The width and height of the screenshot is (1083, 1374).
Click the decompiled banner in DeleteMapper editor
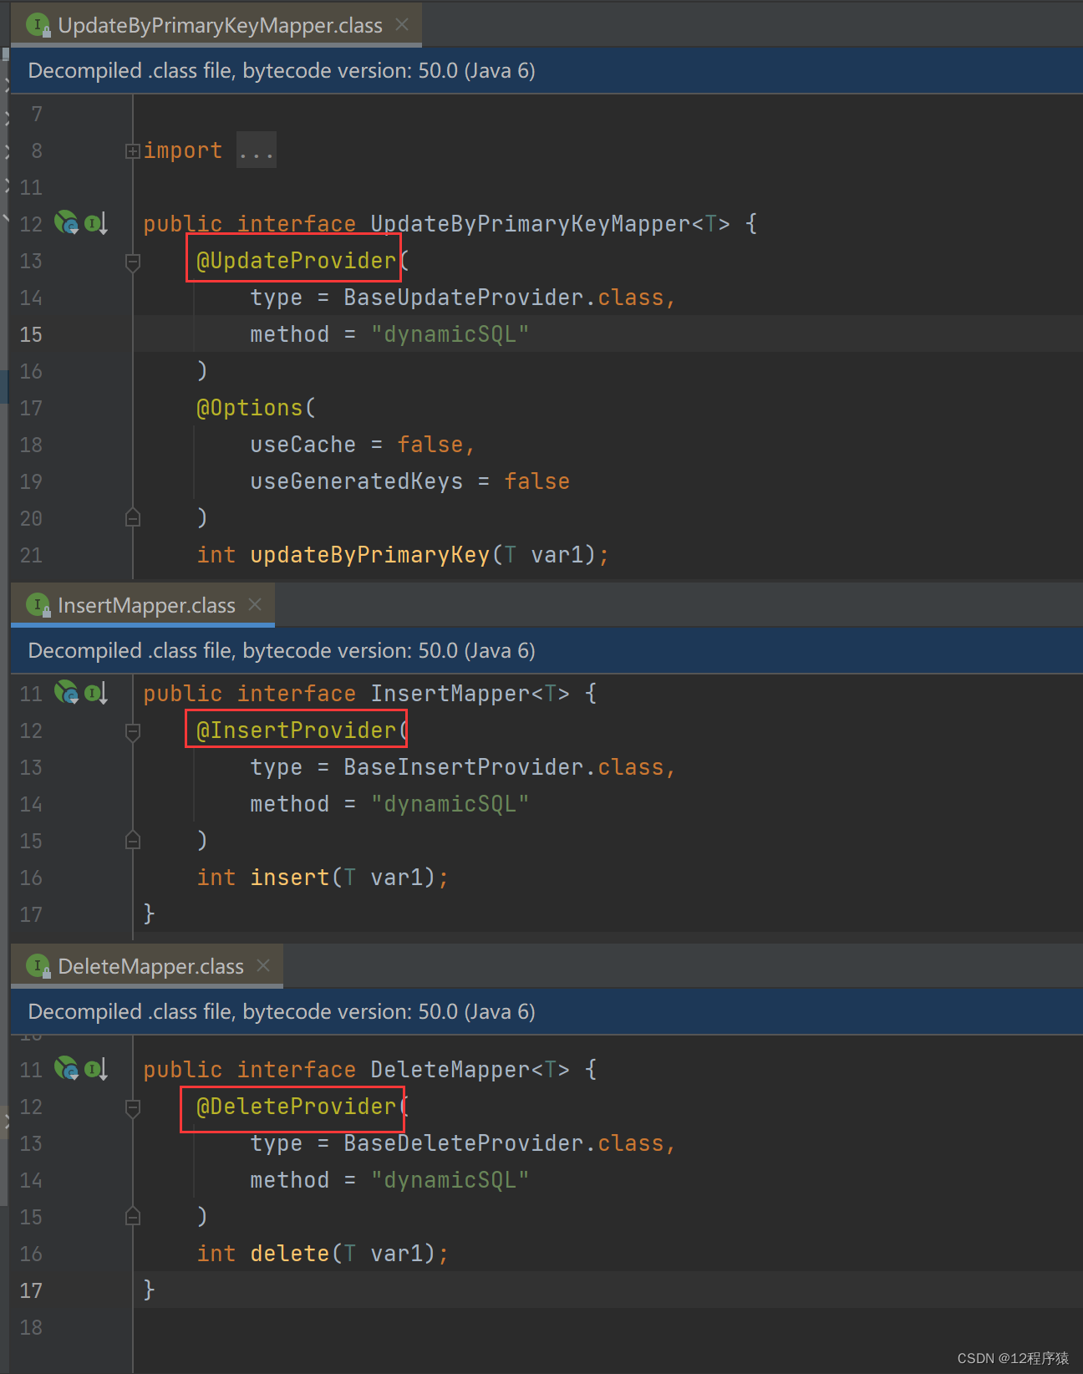pos(547,1012)
